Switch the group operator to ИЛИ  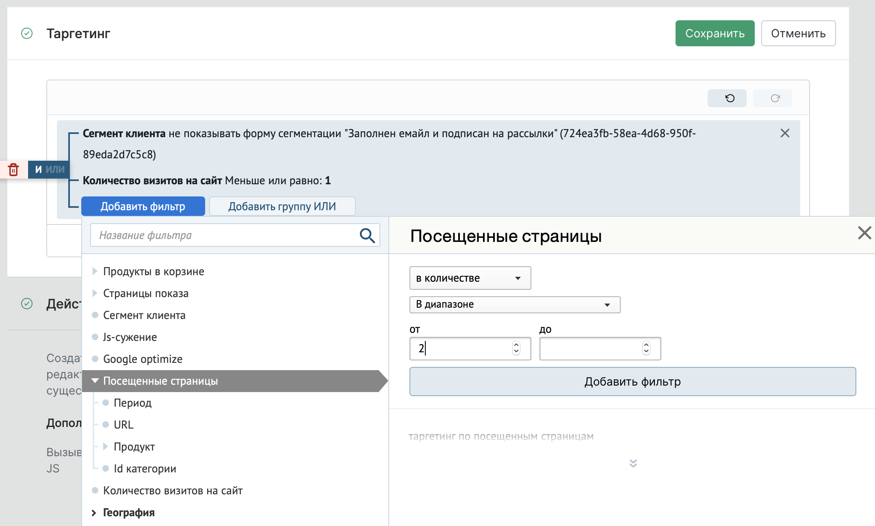[x=55, y=169]
